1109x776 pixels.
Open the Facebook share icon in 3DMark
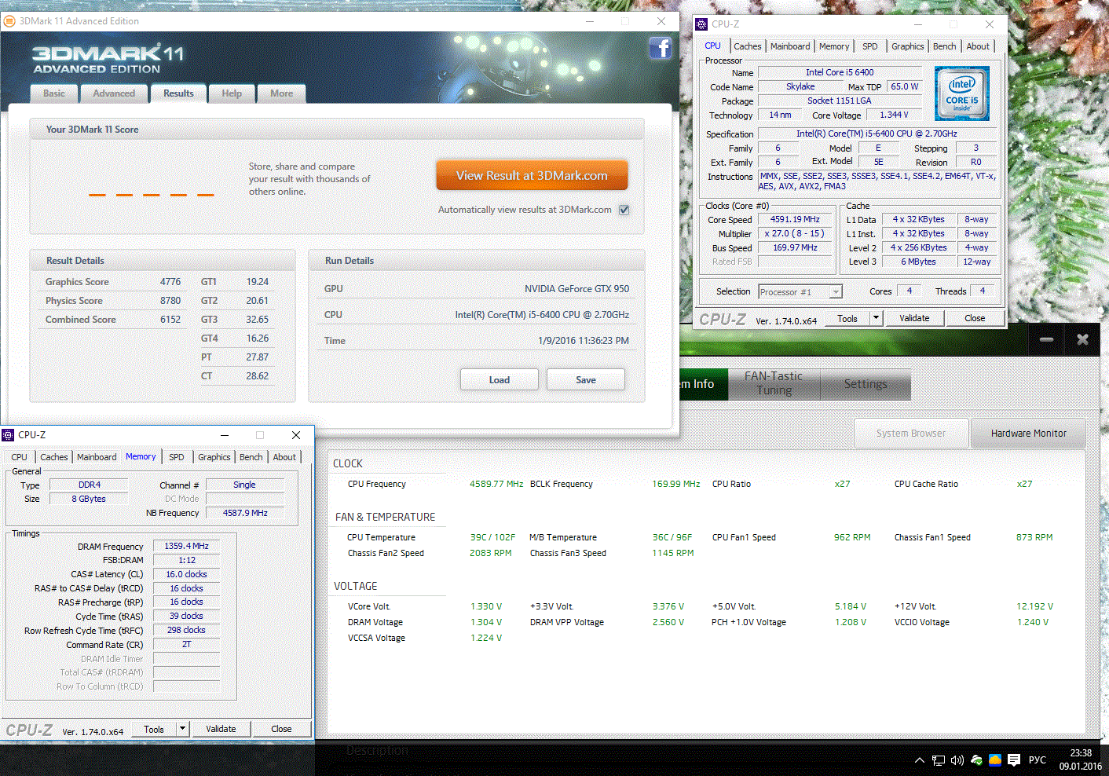[x=661, y=48]
